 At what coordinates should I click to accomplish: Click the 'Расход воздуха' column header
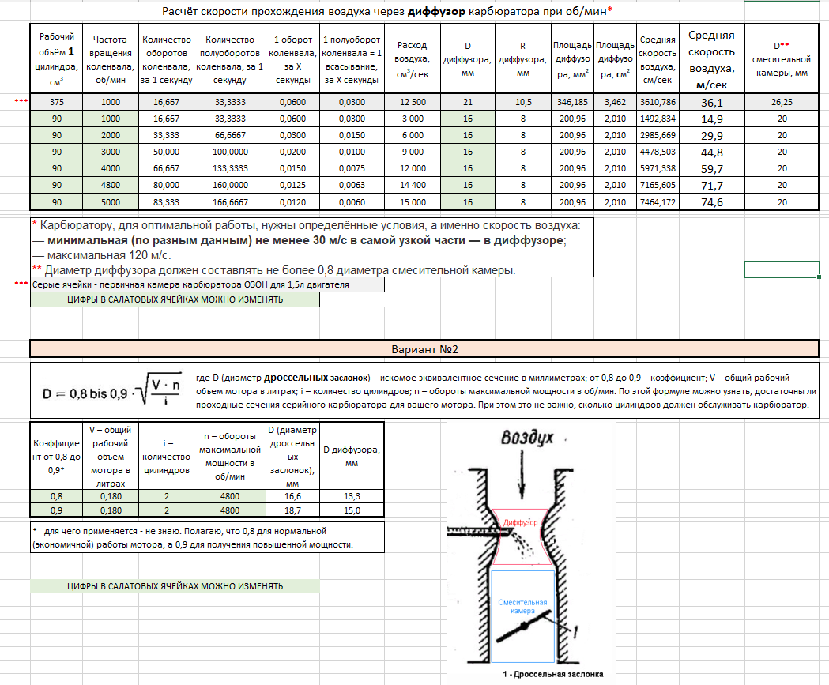click(x=413, y=59)
